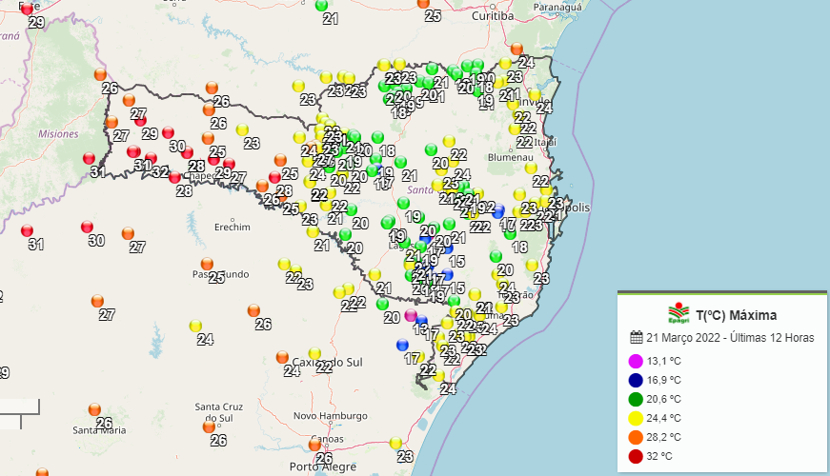This screenshot has width=830, height=476.
Task: Select yellow marker 24 at Santa Catarina's southern tip
Action: (438, 375)
